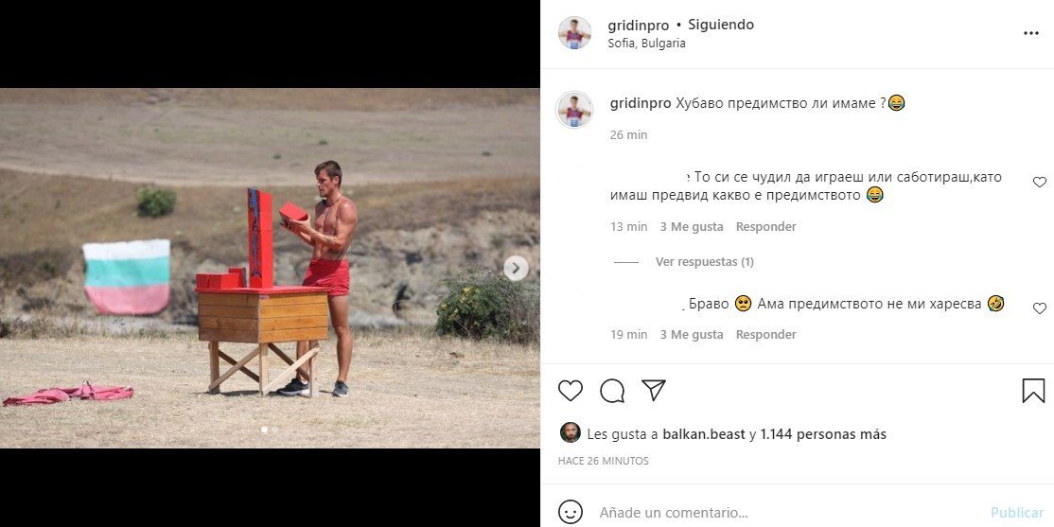Image resolution: width=1054 pixels, height=527 pixels.
Task: Open balkan.beast profile from likes line
Action: tap(704, 434)
